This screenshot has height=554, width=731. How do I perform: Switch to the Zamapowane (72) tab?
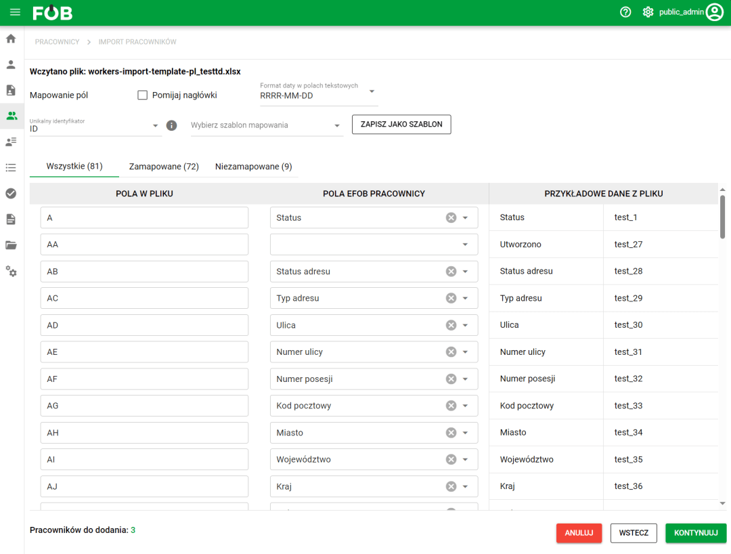164,167
